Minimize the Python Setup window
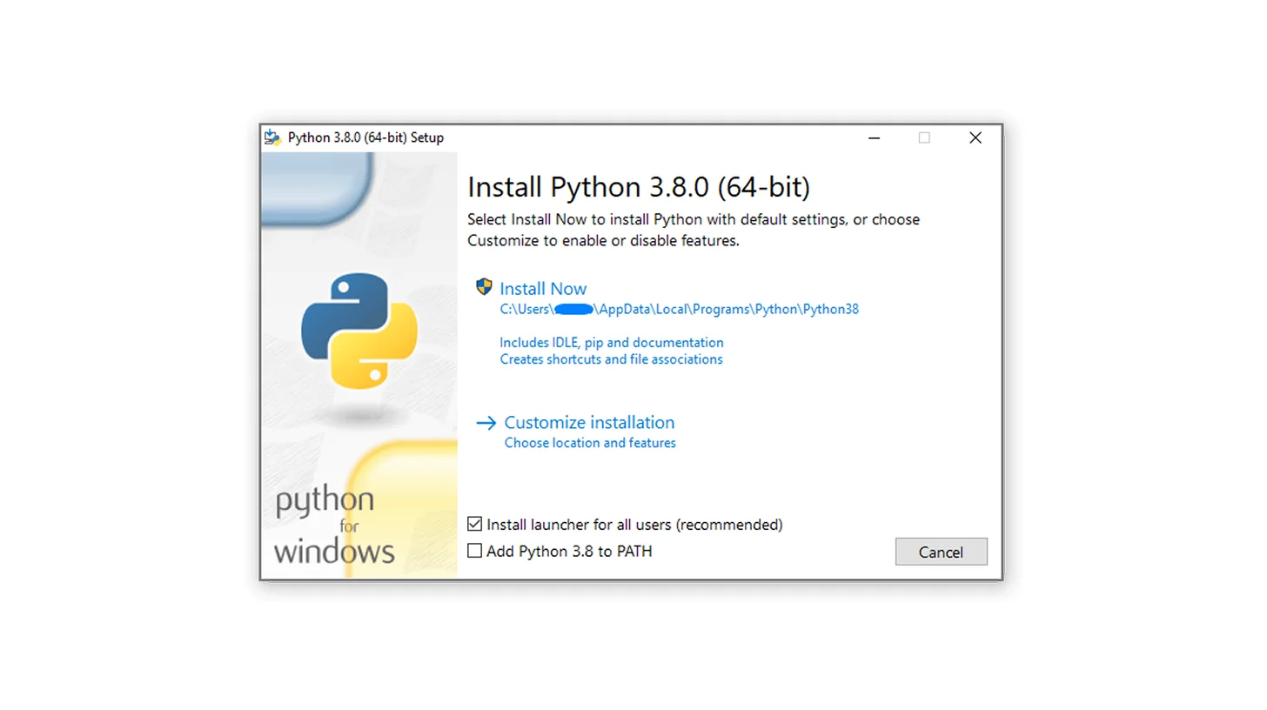The width and height of the screenshot is (1267, 710). pos(874,137)
